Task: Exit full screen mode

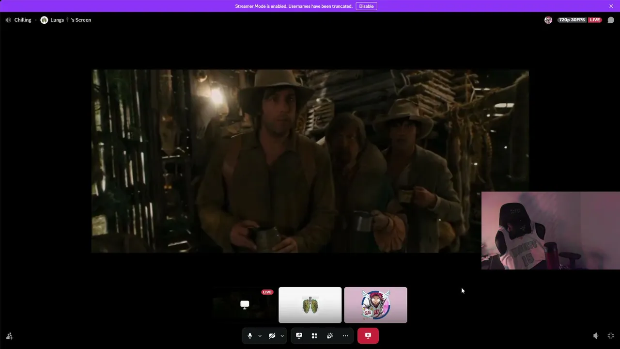Action: point(611,336)
